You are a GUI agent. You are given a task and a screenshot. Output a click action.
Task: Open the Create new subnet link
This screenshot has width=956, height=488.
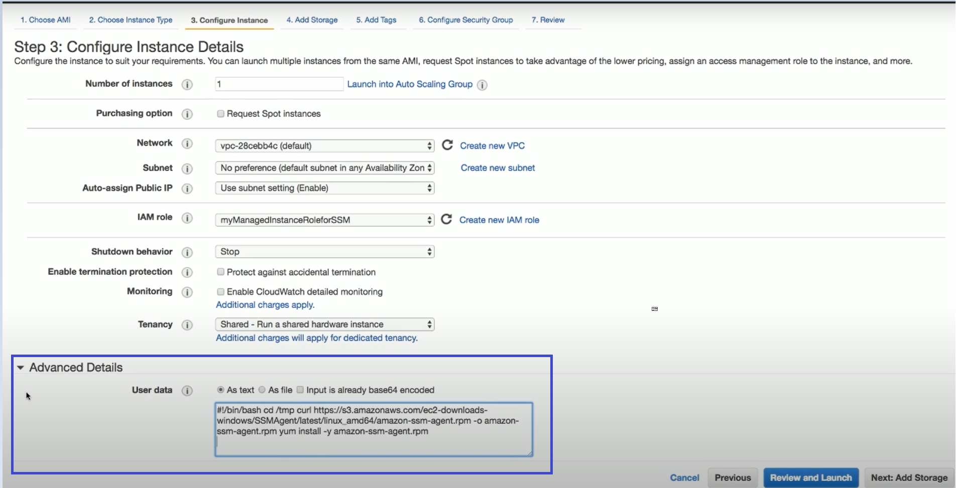tap(498, 168)
